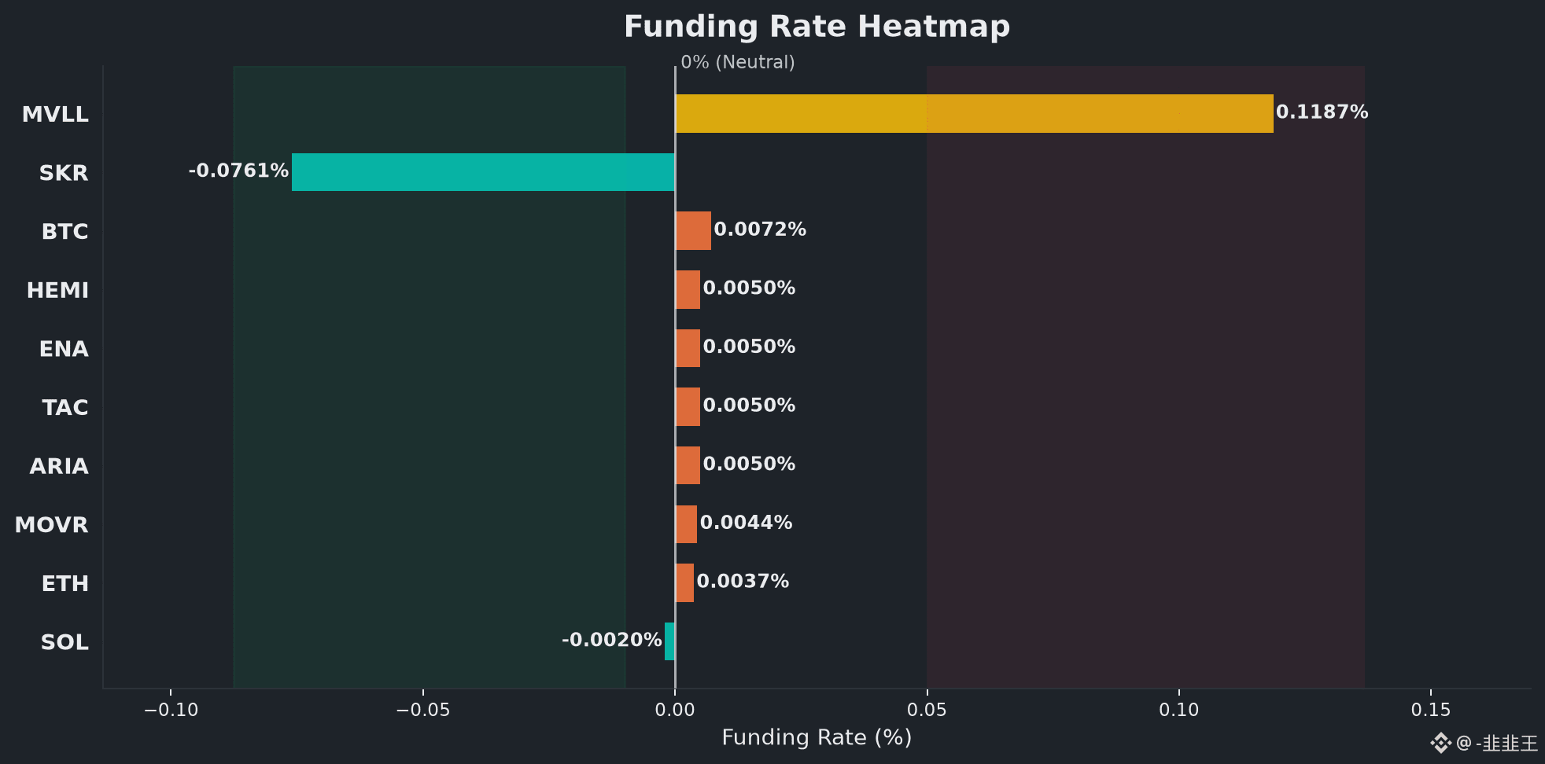This screenshot has width=1545, height=764.
Task: Select the ARIA row label
Action: click(59, 466)
